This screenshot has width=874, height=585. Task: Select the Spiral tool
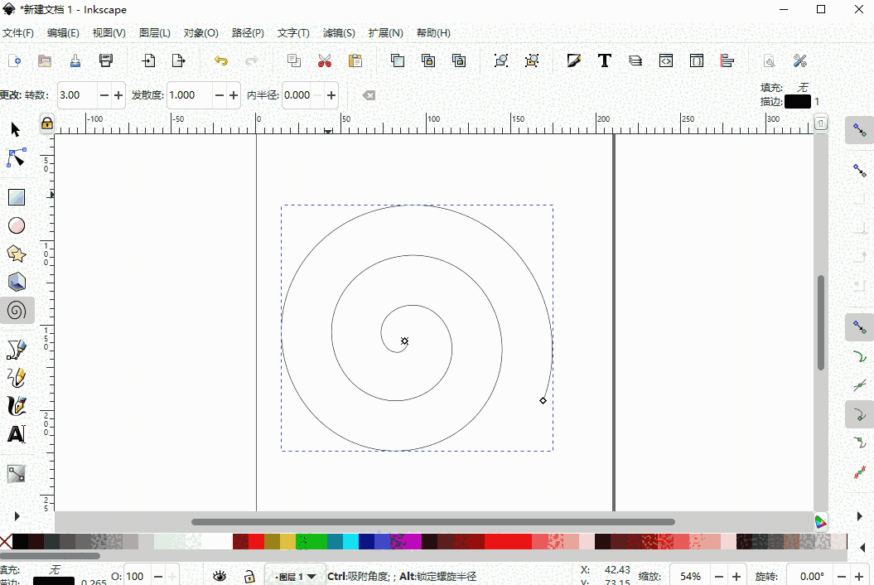[x=17, y=310]
